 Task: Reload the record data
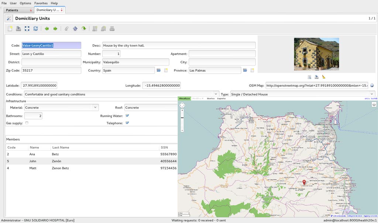[x=35, y=28]
